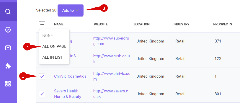Choose ALL IN LIST option
This screenshot has height=103, width=240.
tap(53, 57)
